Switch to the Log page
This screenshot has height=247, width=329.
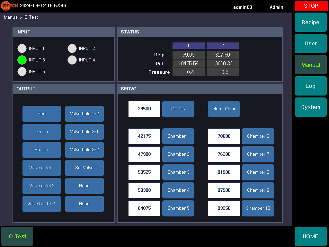pos(310,86)
